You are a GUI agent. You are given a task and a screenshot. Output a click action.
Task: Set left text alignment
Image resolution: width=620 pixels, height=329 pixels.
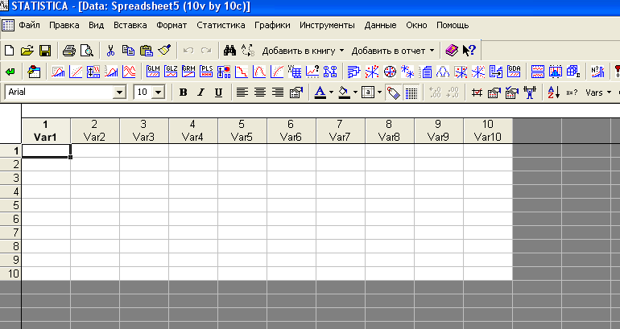pos(242,93)
